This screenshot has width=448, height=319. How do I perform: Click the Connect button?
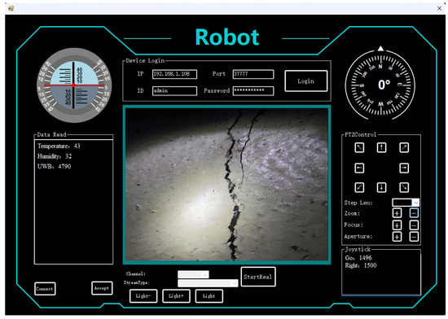[45, 288]
